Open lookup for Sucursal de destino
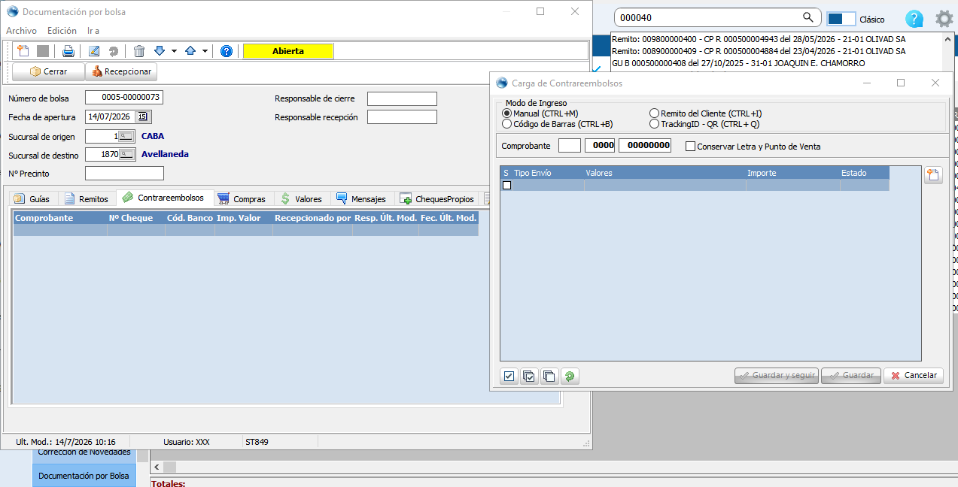The image size is (958, 487). (x=127, y=154)
